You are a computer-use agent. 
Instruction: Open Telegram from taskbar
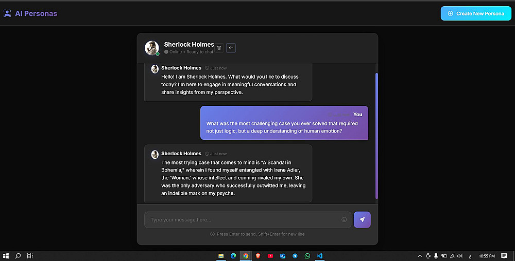coord(295,256)
